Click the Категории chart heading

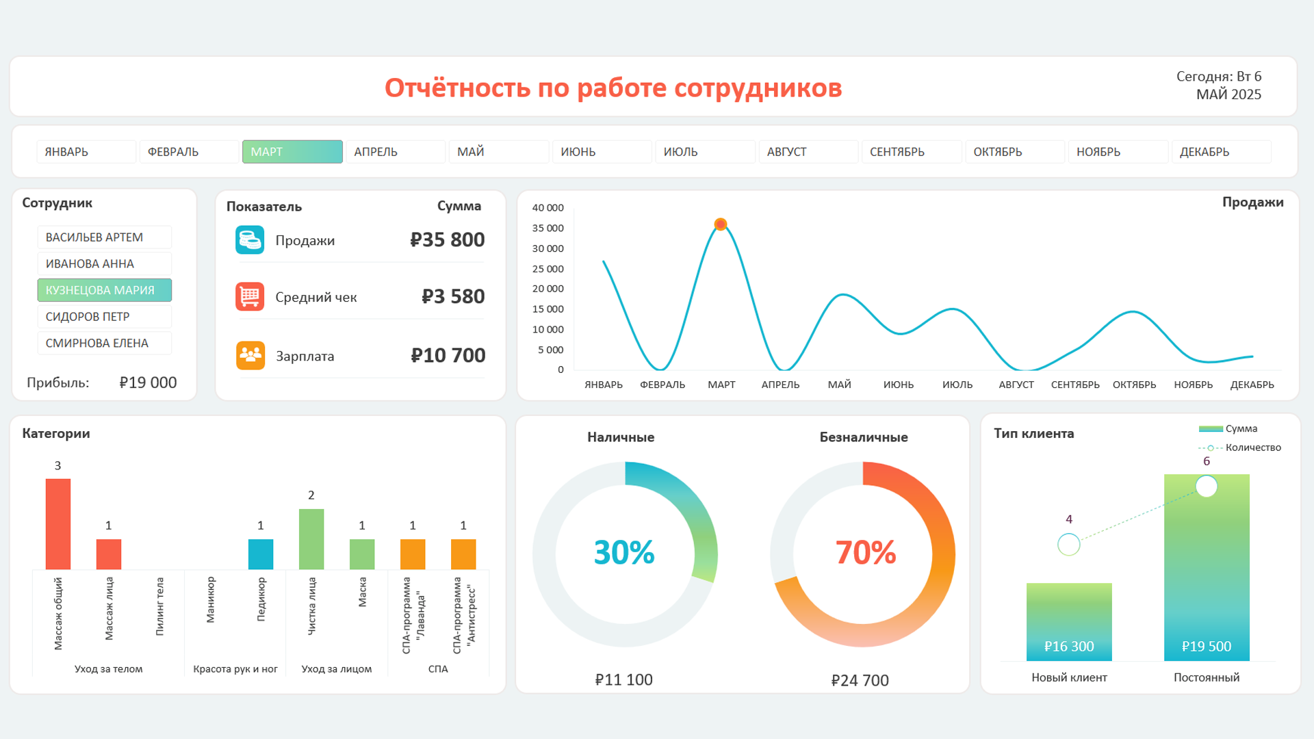pyautogui.click(x=56, y=433)
